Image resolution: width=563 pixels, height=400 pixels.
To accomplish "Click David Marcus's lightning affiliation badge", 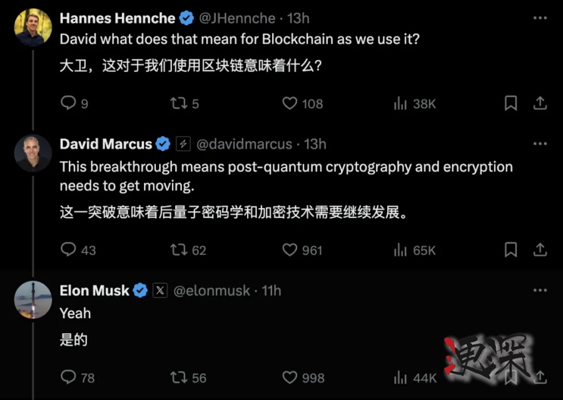I will (183, 144).
